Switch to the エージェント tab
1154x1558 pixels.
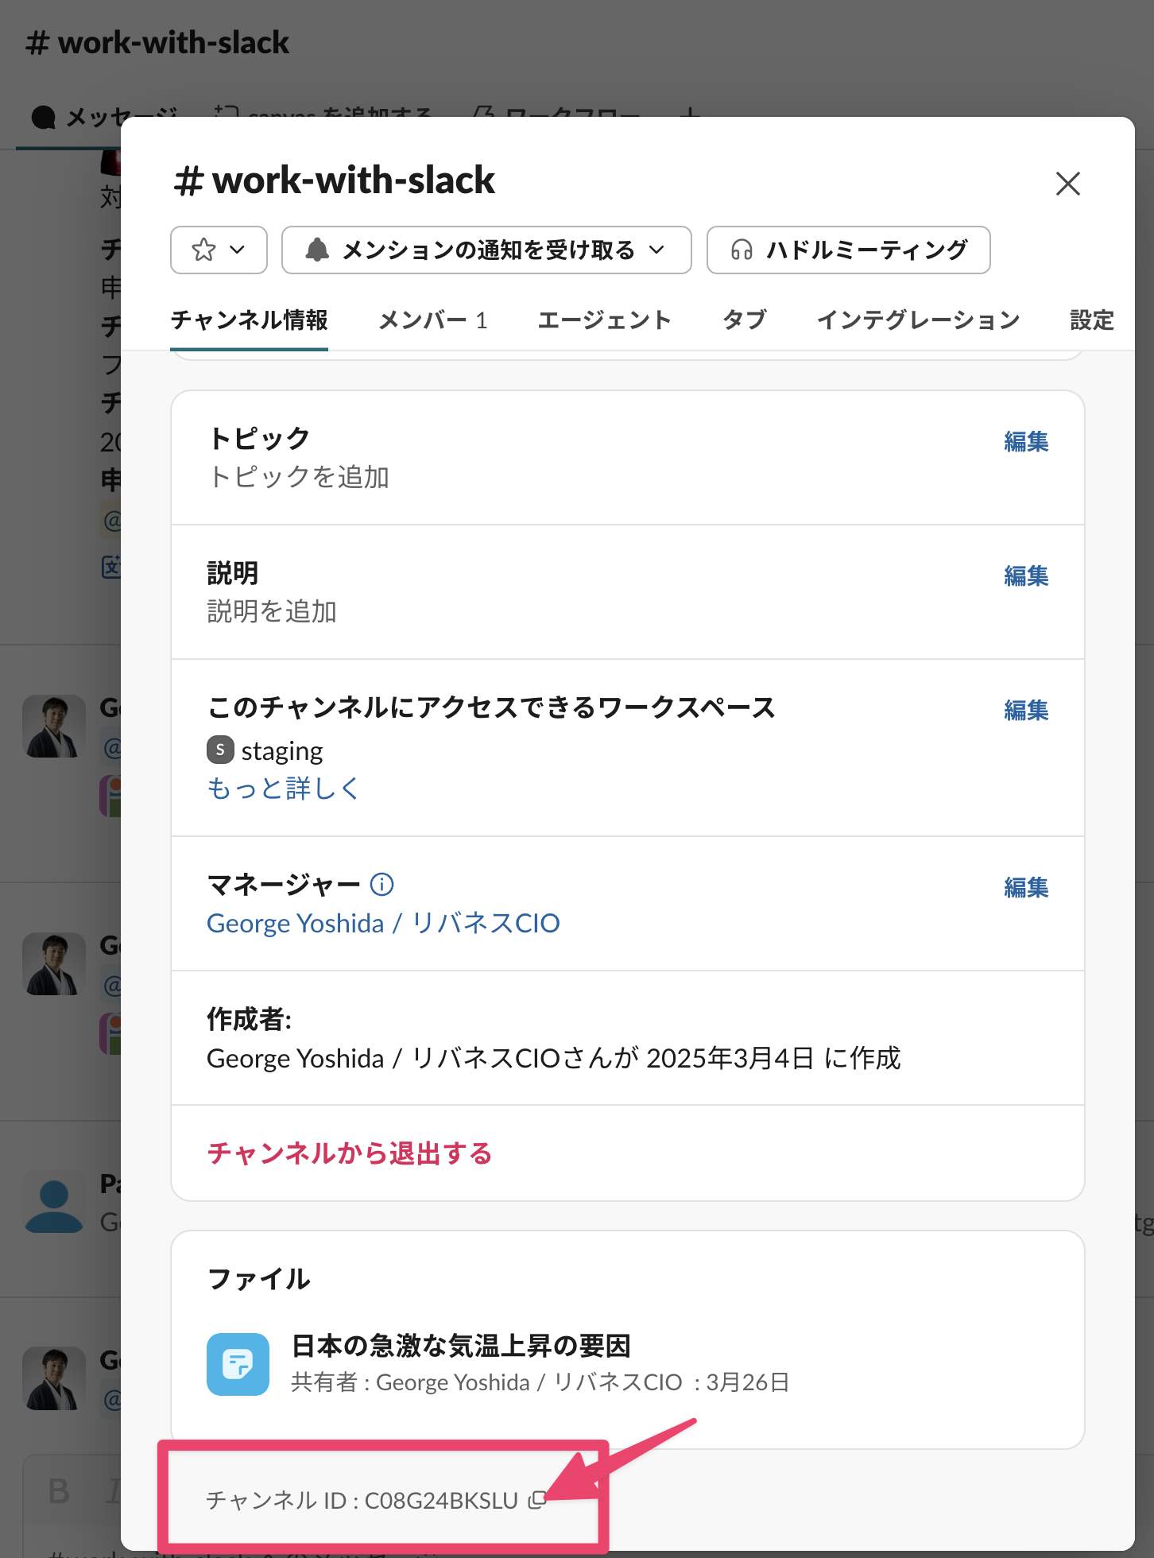604,320
